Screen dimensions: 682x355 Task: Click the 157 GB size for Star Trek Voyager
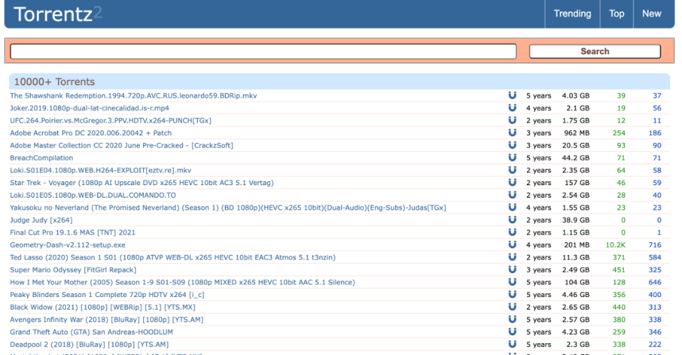tap(577, 182)
